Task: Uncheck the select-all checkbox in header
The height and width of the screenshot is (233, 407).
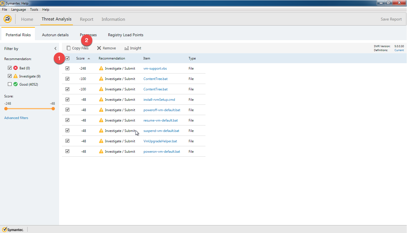Action: tap(68, 58)
